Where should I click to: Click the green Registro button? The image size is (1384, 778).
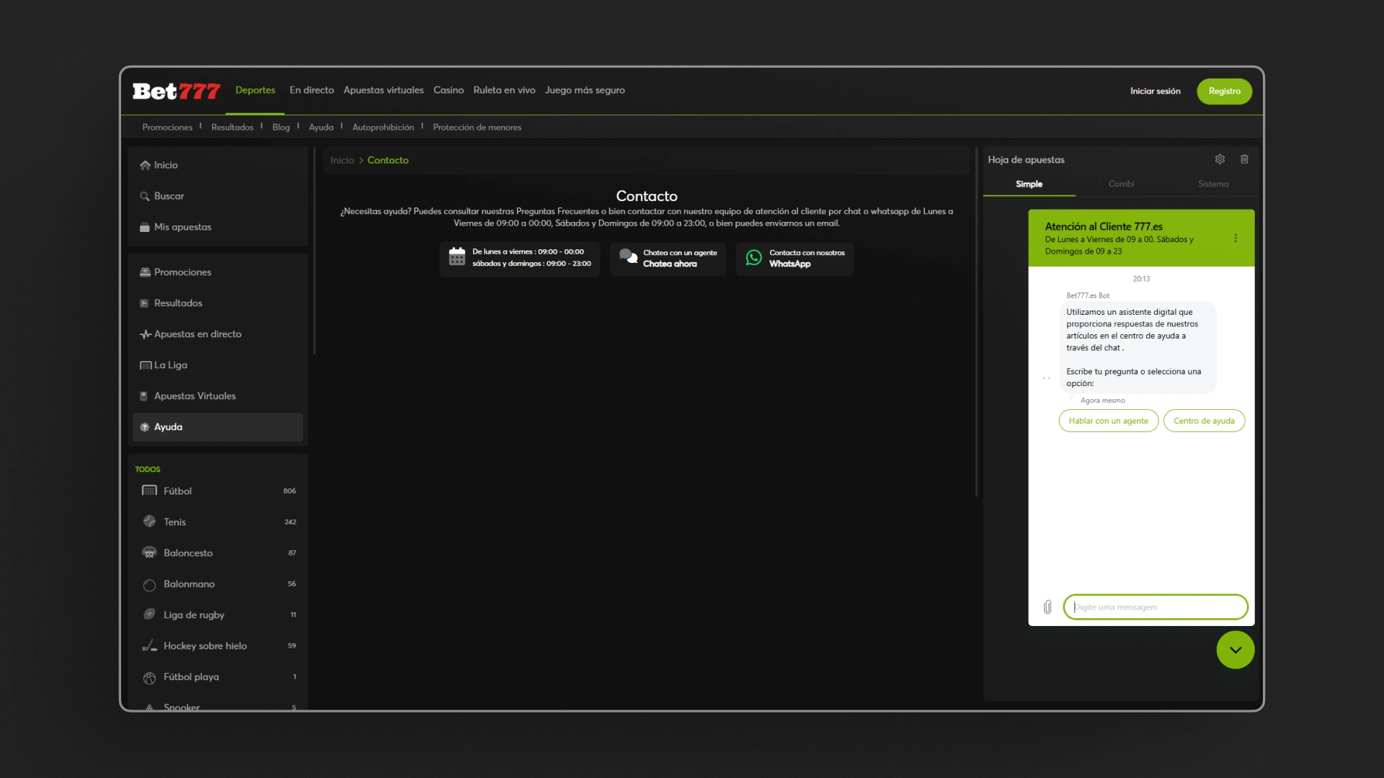click(x=1224, y=91)
